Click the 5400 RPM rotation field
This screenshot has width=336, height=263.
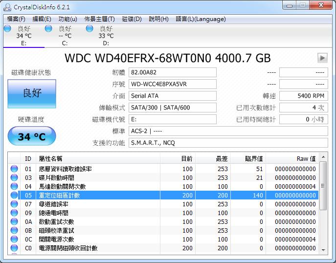(304, 96)
